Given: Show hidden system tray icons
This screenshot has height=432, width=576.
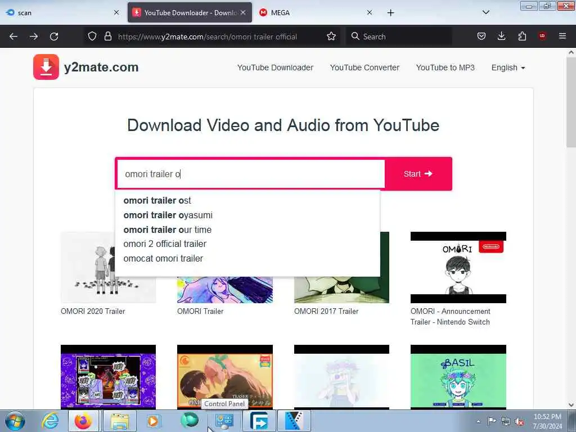Looking at the screenshot, I should [478, 421].
